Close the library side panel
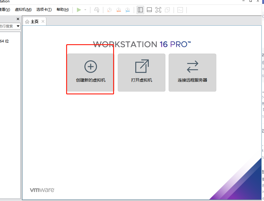 point(18,19)
